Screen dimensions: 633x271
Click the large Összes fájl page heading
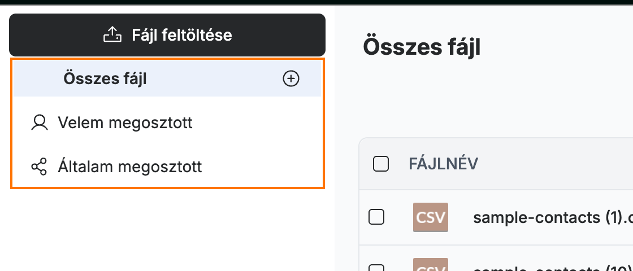coord(422,47)
